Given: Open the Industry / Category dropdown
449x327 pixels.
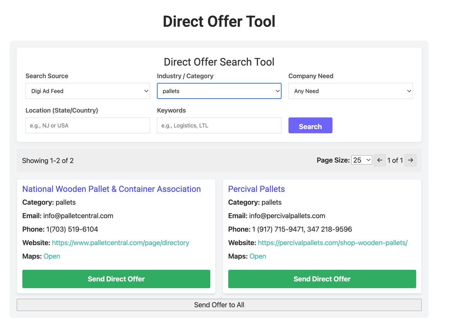Looking at the screenshot, I should coord(219,91).
